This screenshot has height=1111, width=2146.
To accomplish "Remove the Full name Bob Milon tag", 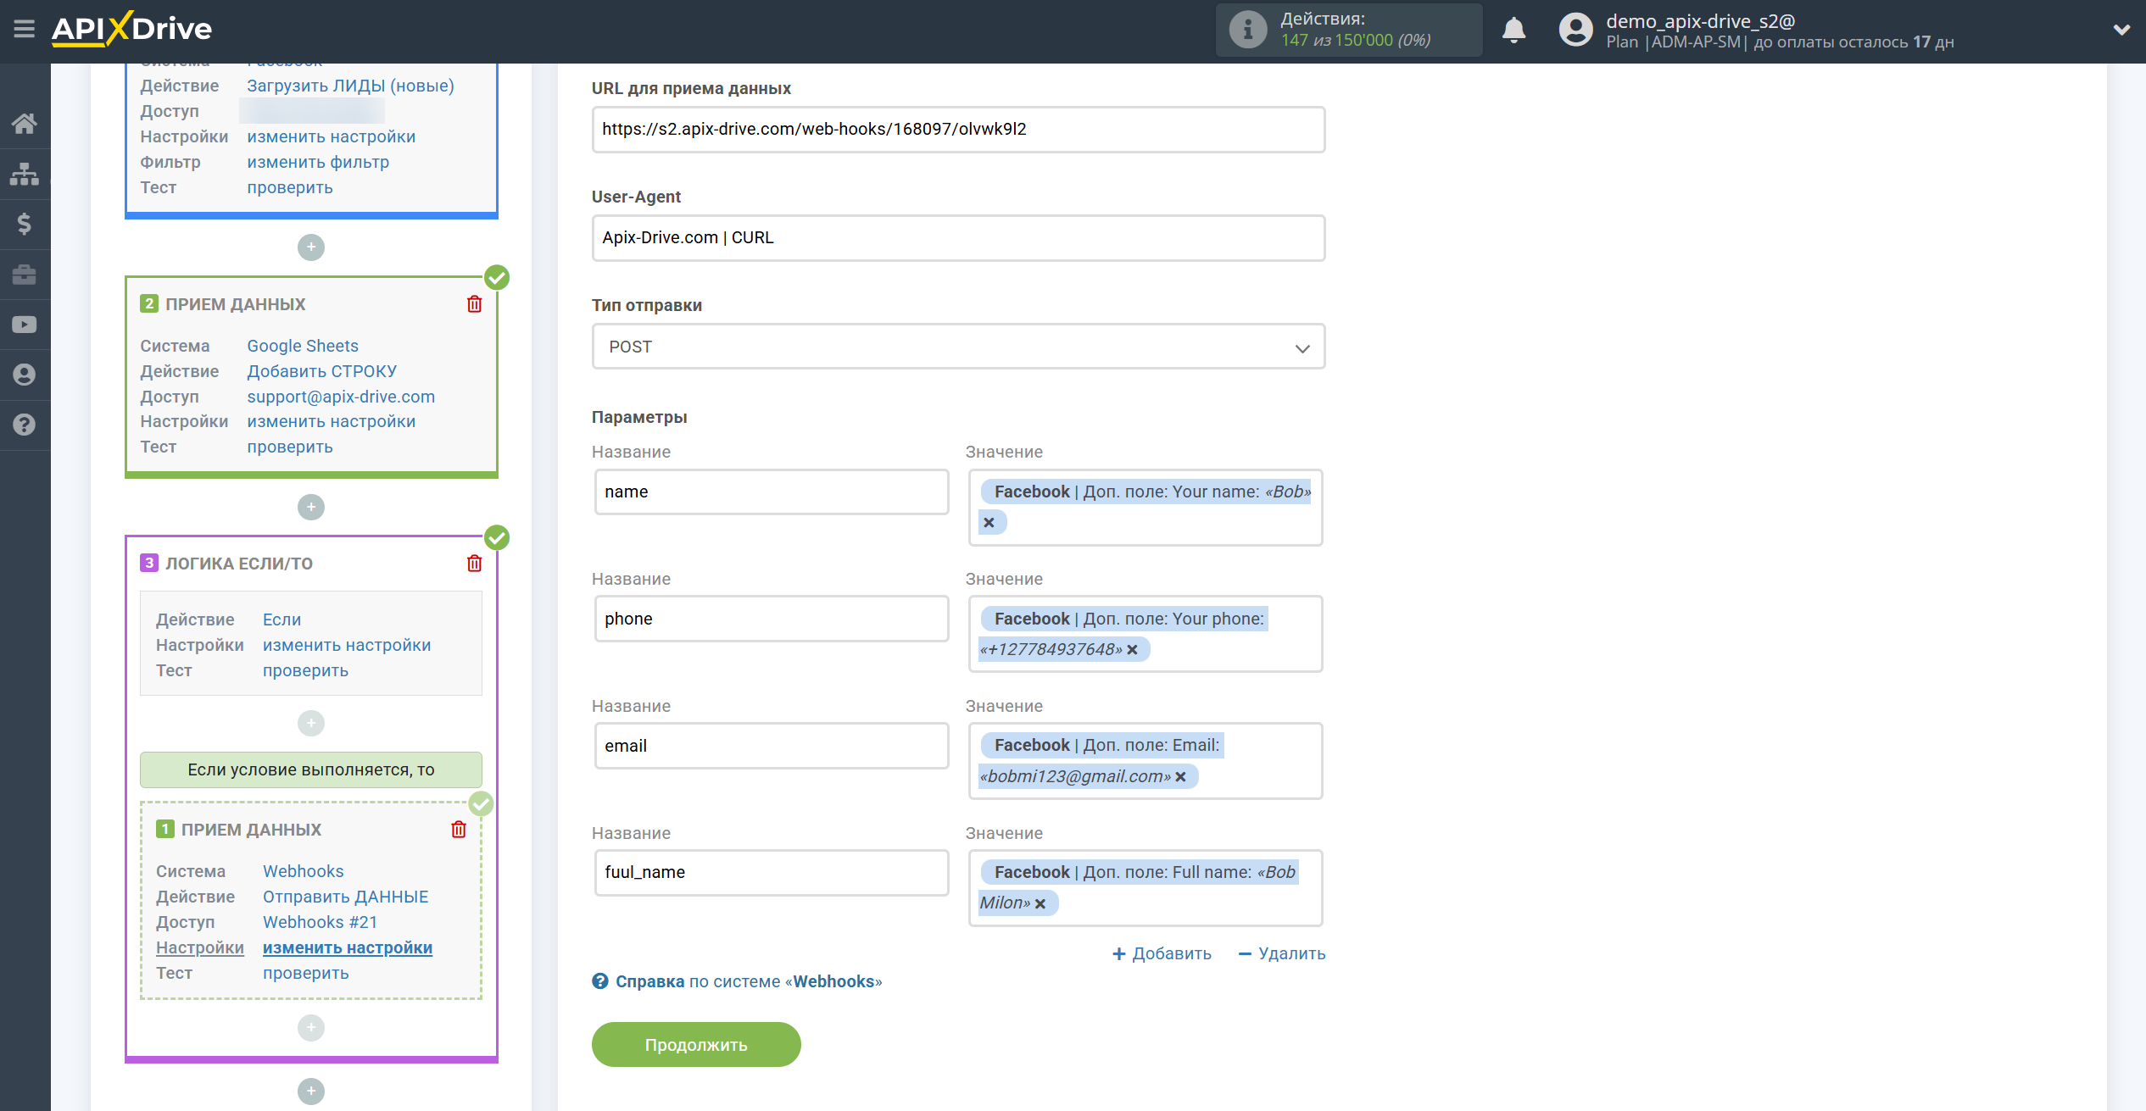I will point(1040,904).
